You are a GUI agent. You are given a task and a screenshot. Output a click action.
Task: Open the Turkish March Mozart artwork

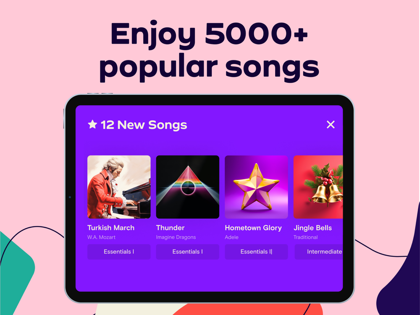[x=119, y=187]
